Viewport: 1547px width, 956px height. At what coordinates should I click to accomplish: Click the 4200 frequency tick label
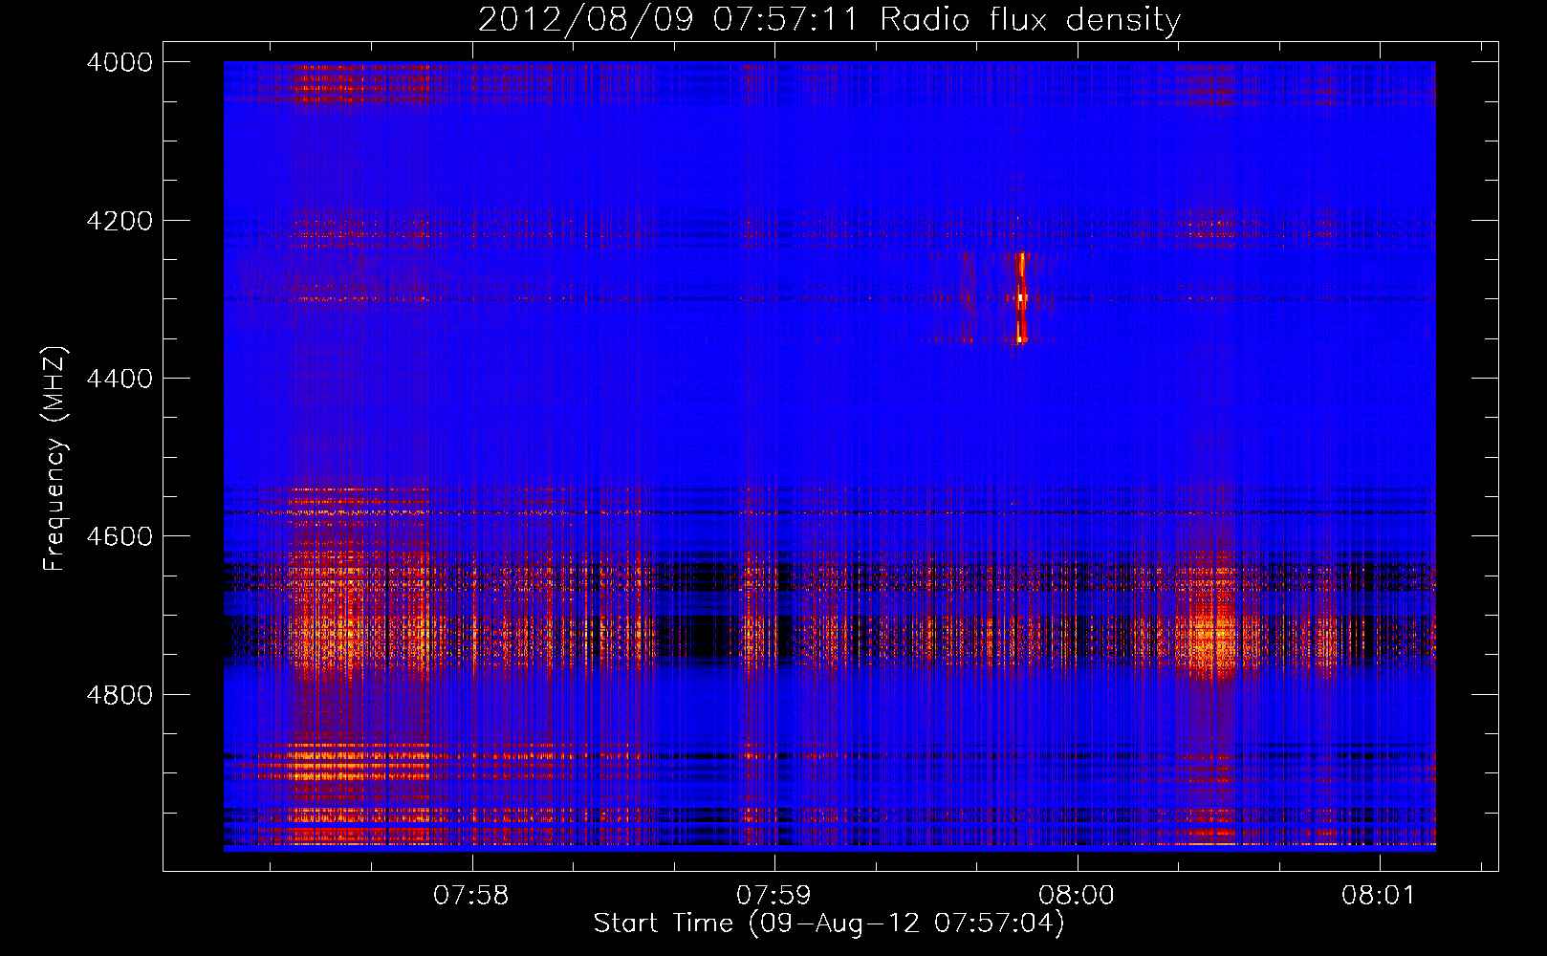tap(120, 221)
